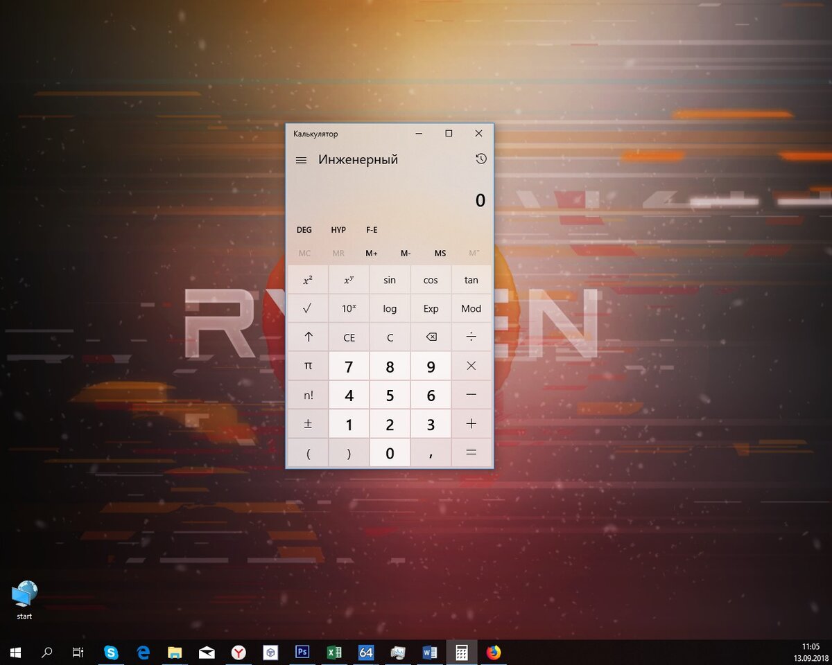Click the digit 1 key

[349, 425]
